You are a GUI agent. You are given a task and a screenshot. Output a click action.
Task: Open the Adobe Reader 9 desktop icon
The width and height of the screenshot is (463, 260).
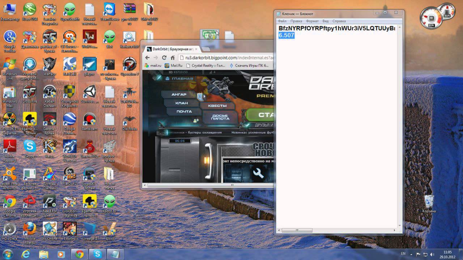[10, 151]
